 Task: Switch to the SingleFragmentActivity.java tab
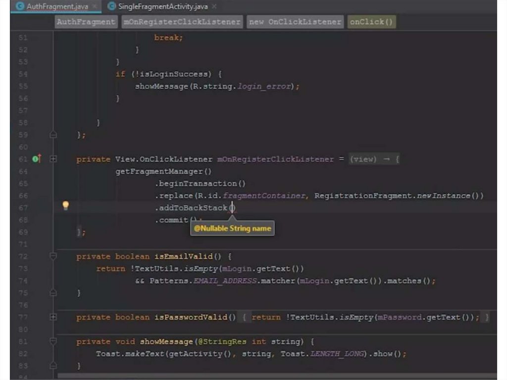(x=162, y=6)
